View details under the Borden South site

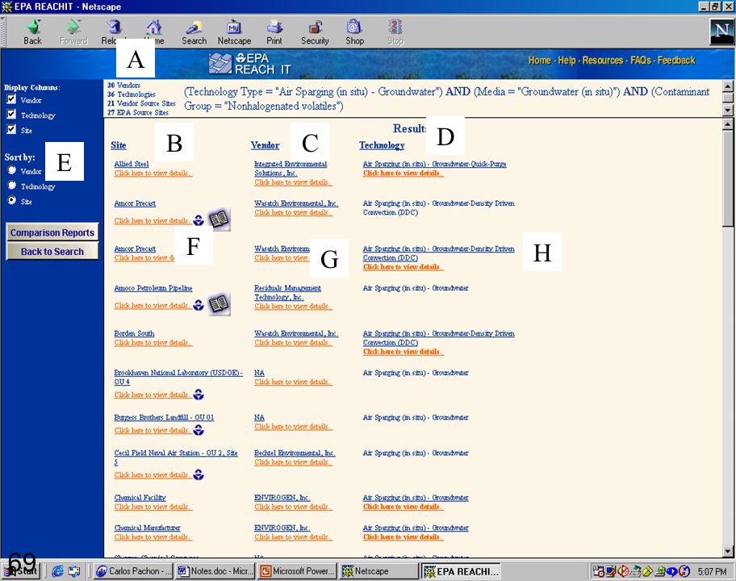click(153, 343)
